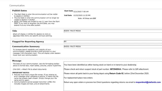Click the Publish Dates section heading

[x=19, y=11]
